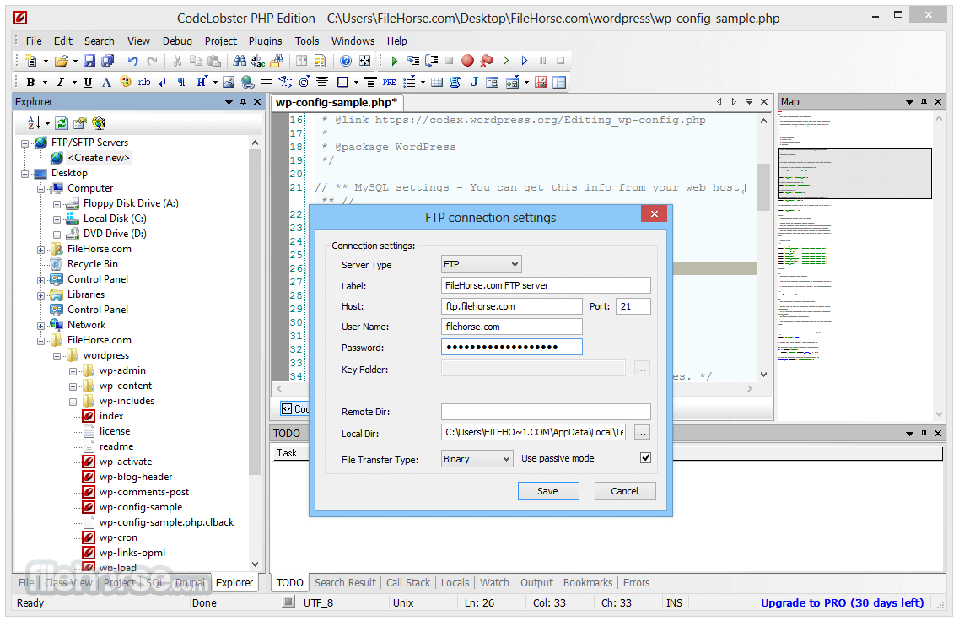Start debugging with the green play icon
This screenshot has height=621, width=959.
(x=394, y=60)
